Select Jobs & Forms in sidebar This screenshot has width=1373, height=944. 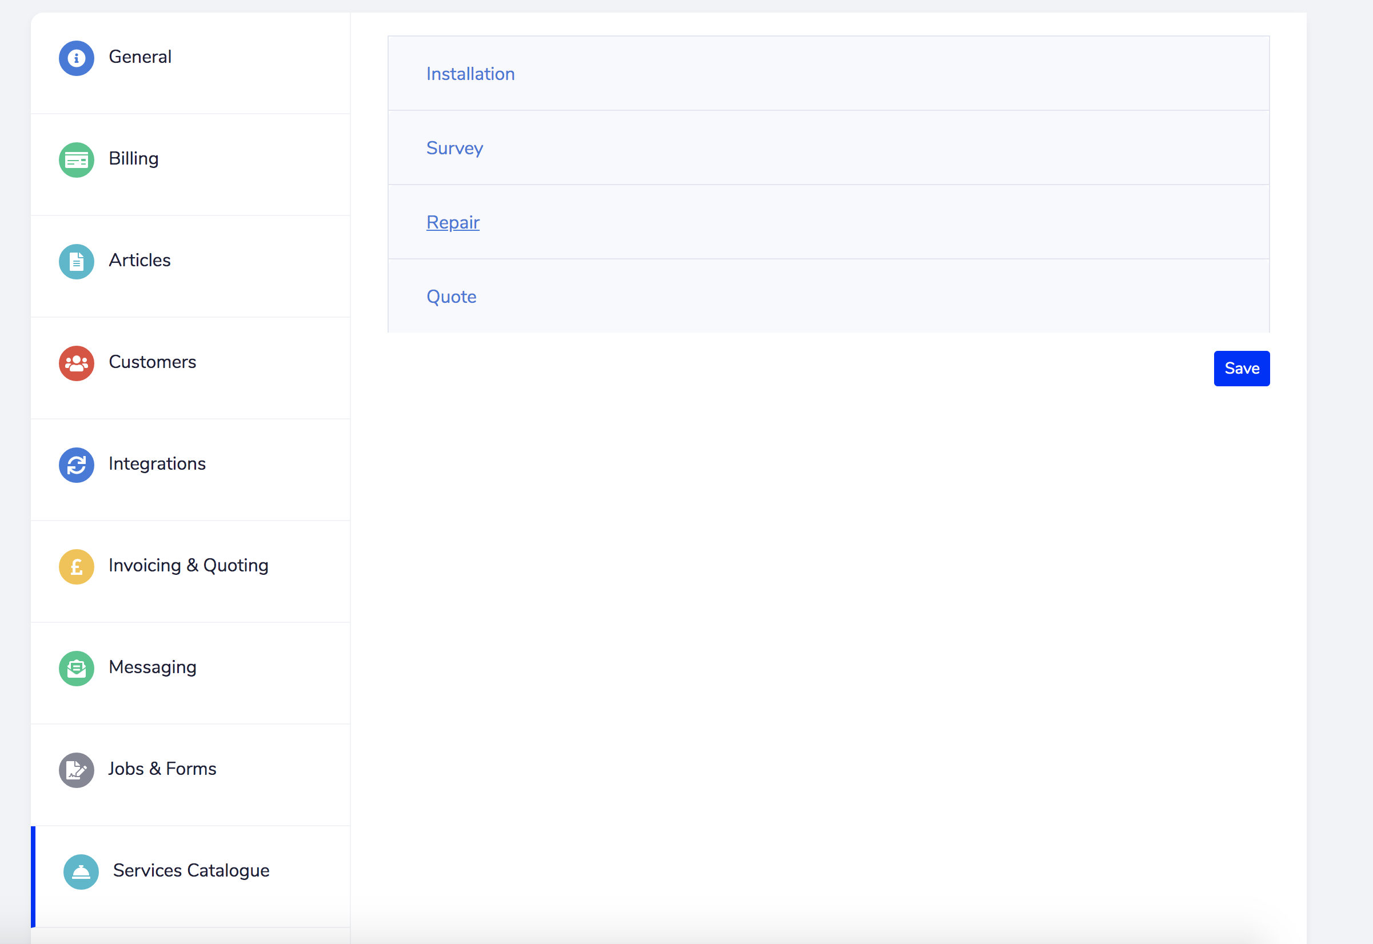point(190,775)
